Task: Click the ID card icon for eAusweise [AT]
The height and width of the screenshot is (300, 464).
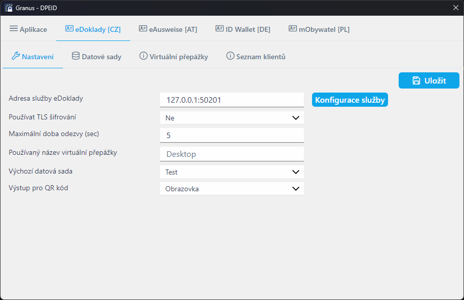Action: pyautogui.click(x=143, y=29)
